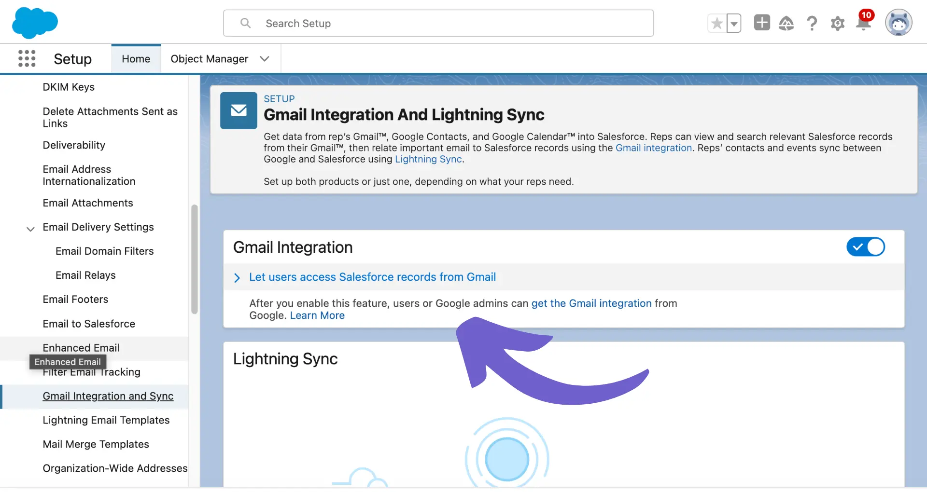
Task: Click the blue mail envelope page icon
Action: (x=239, y=110)
